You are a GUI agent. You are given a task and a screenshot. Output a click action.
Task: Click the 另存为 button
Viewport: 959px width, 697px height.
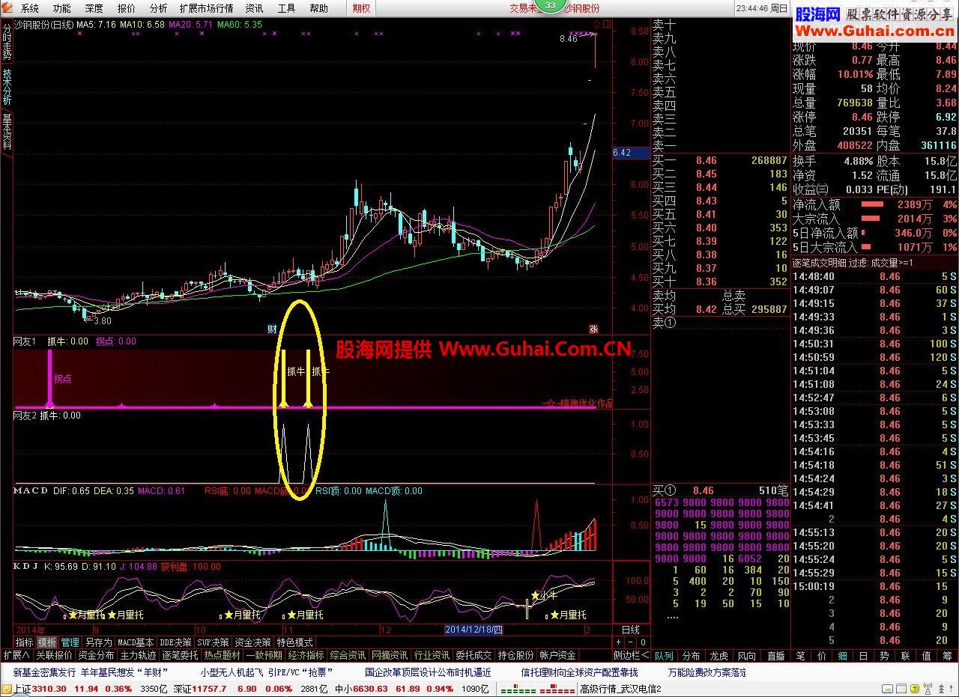coord(98,642)
